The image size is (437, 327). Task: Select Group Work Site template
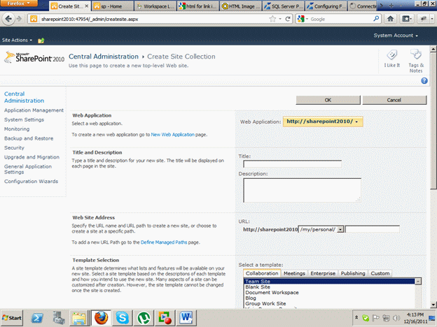click(x=265, y=304)
